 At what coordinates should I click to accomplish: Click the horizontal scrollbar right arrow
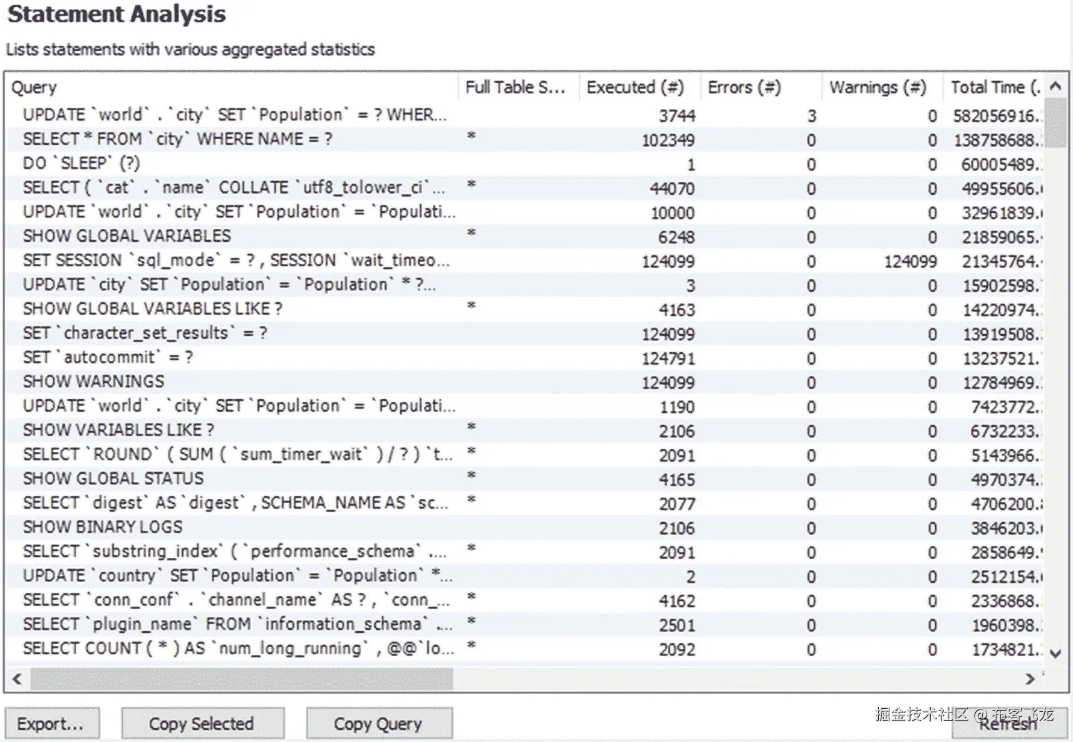point(1029,679)
